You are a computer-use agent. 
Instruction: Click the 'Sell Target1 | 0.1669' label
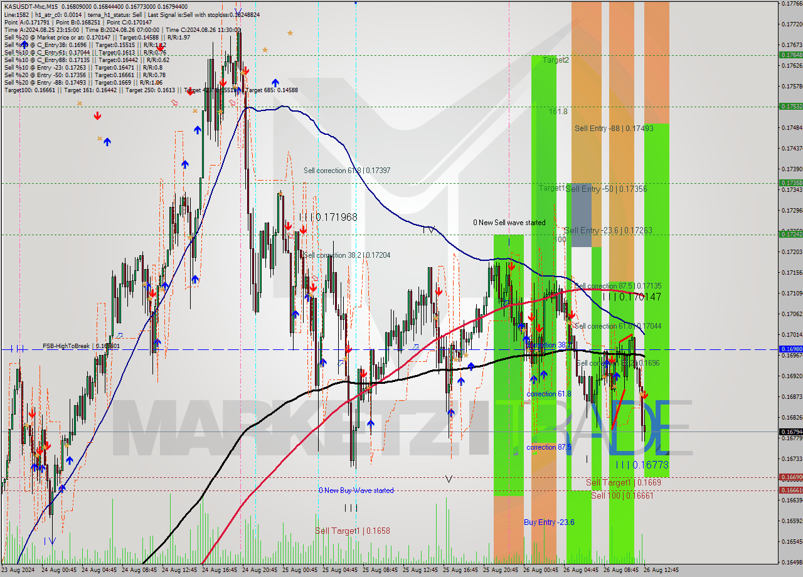[x=623, y=482]
